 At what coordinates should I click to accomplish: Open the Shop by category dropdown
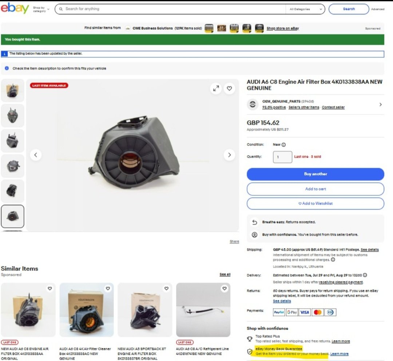pyautogui.click(x=41, y=9)
